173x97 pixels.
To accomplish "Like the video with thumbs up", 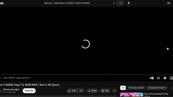I will [72, 91].
